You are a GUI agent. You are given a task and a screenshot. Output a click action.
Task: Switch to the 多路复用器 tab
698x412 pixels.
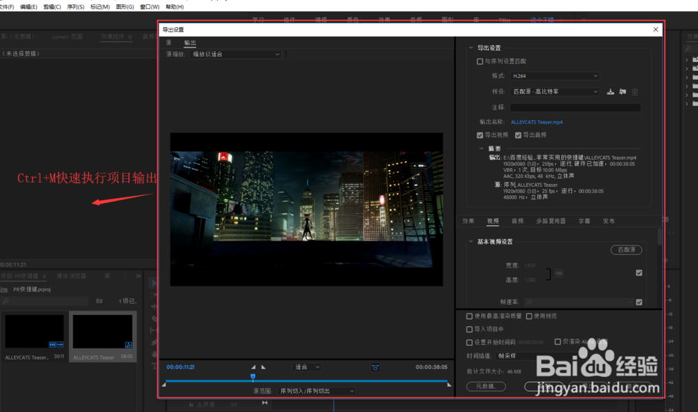pyautogui.click(x=551, y=221)
